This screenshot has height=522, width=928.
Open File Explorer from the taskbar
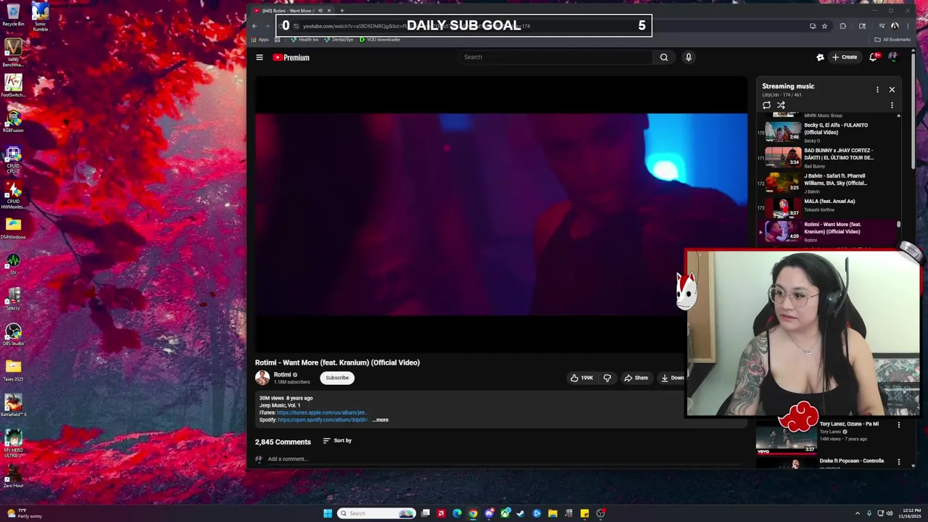tap(552, 513)
